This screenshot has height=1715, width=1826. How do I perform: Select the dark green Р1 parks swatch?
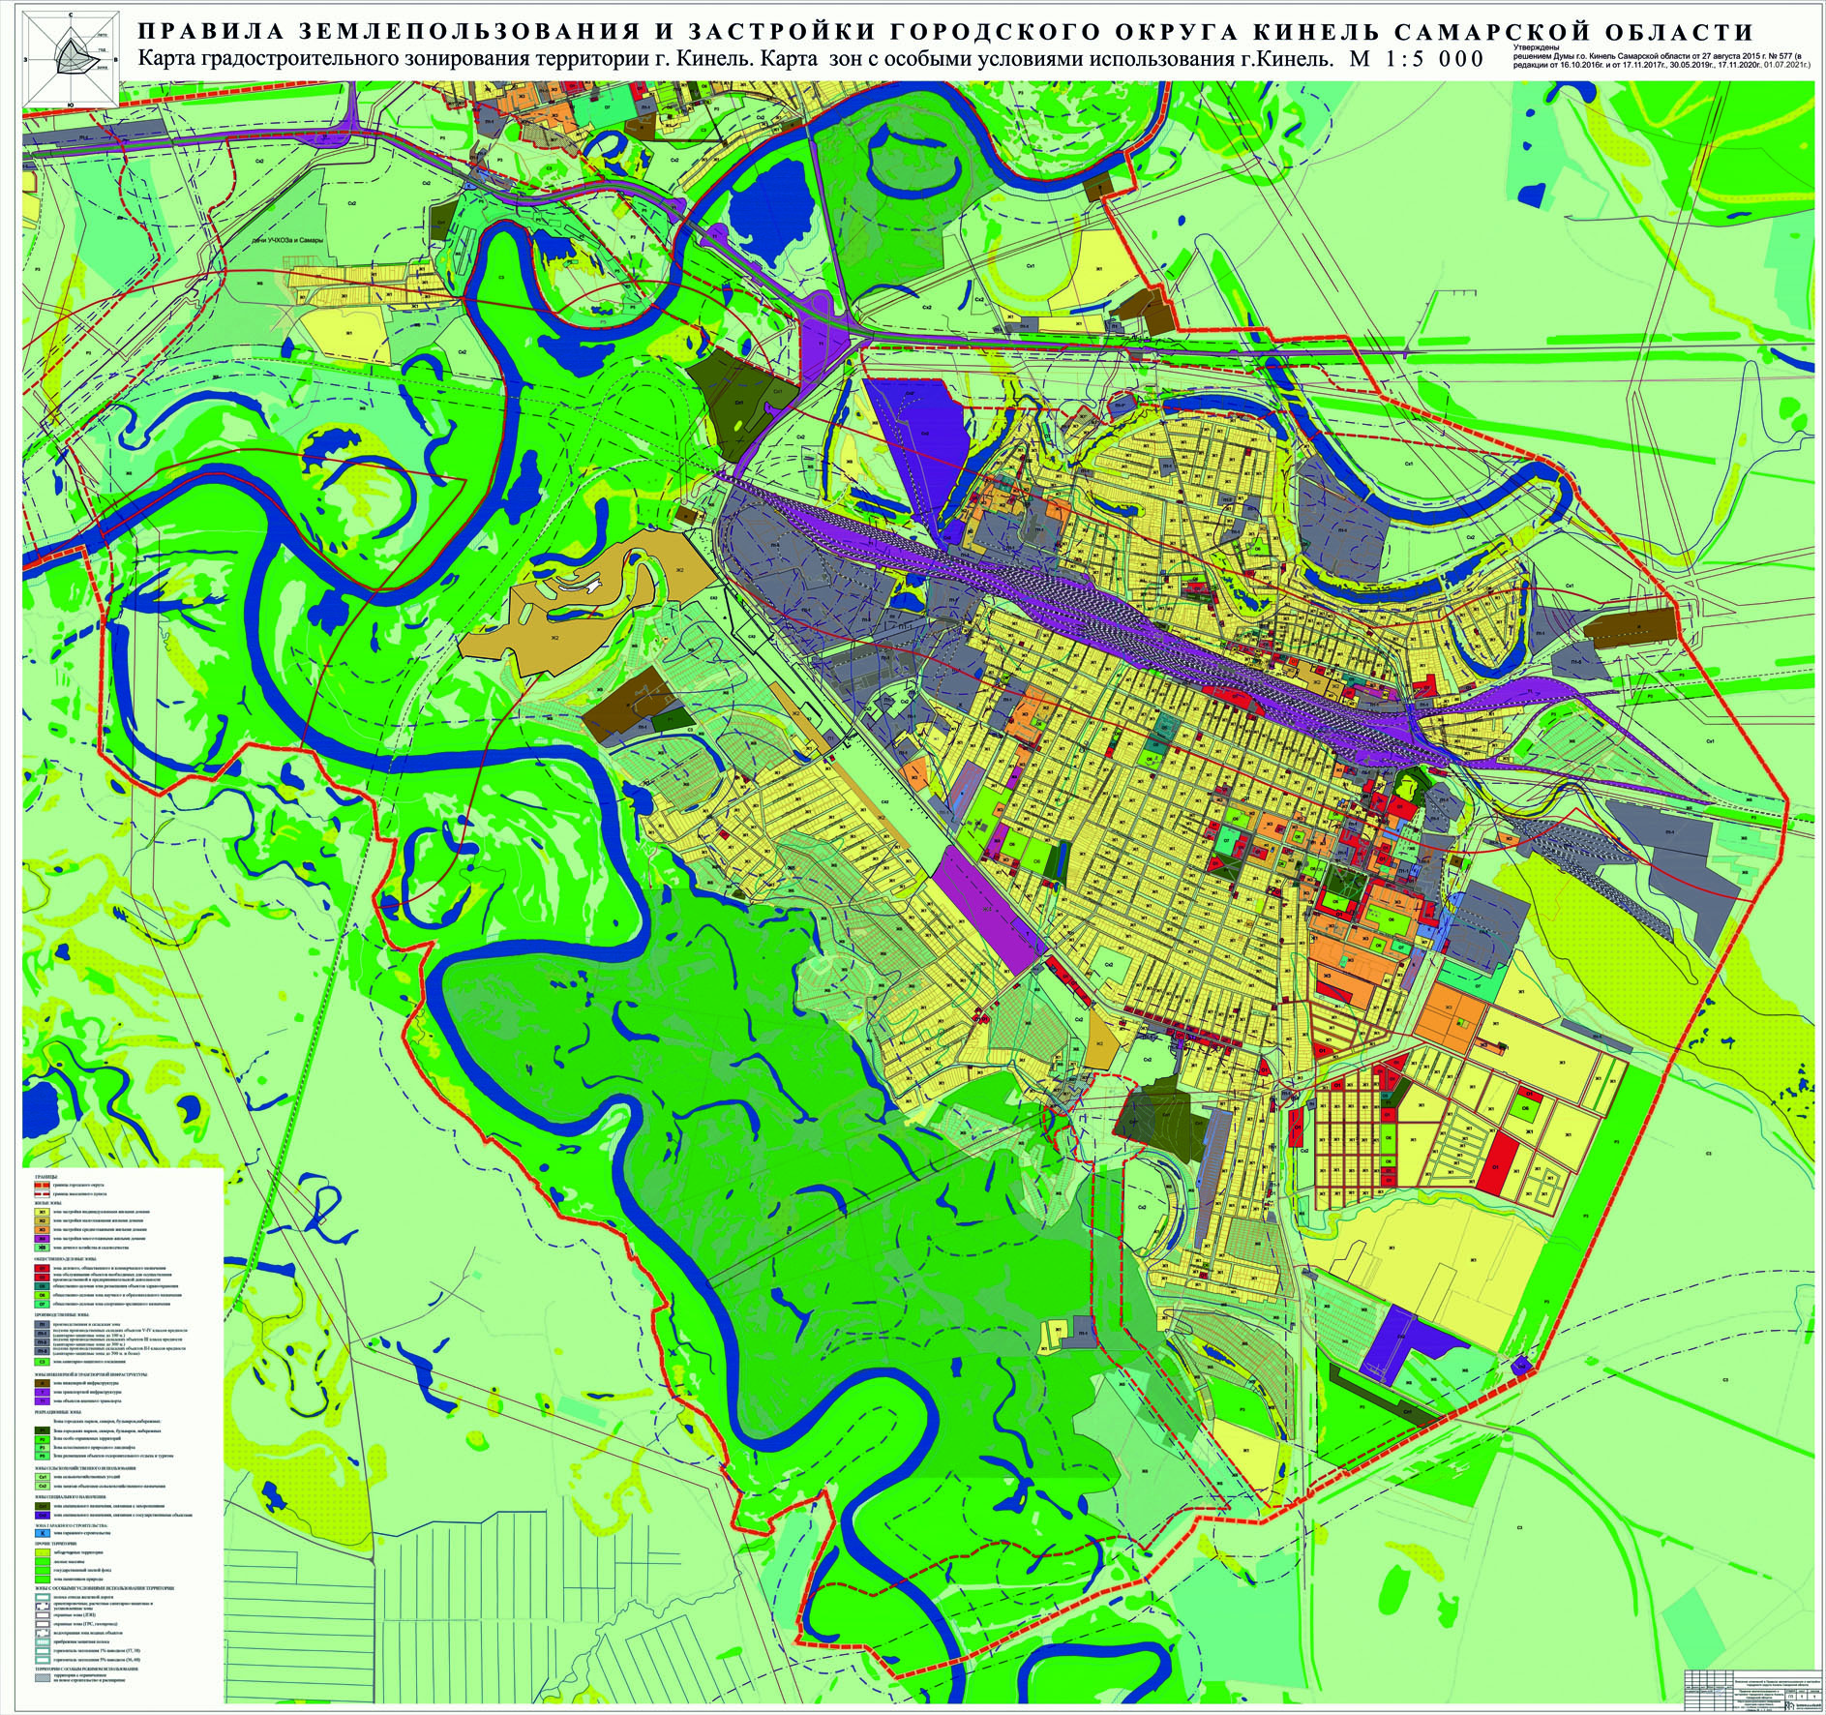coord(42,1430)
